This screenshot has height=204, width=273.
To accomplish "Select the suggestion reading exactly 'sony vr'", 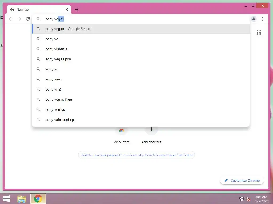I will coord(141,69).
